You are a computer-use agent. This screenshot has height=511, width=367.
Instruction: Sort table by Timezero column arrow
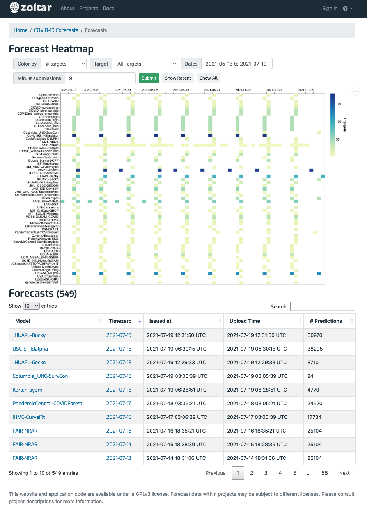click(x=140, y=321)
